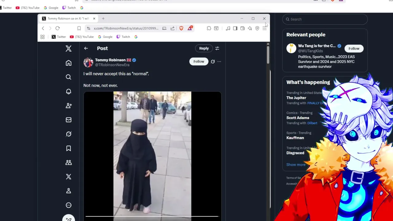This screenshot has height=221, width=393.
Task: Open the browser hamburger menu
Action: click(x=264, y=28)
